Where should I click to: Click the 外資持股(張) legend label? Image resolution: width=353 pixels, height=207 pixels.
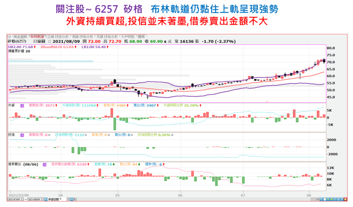[73, 106]
